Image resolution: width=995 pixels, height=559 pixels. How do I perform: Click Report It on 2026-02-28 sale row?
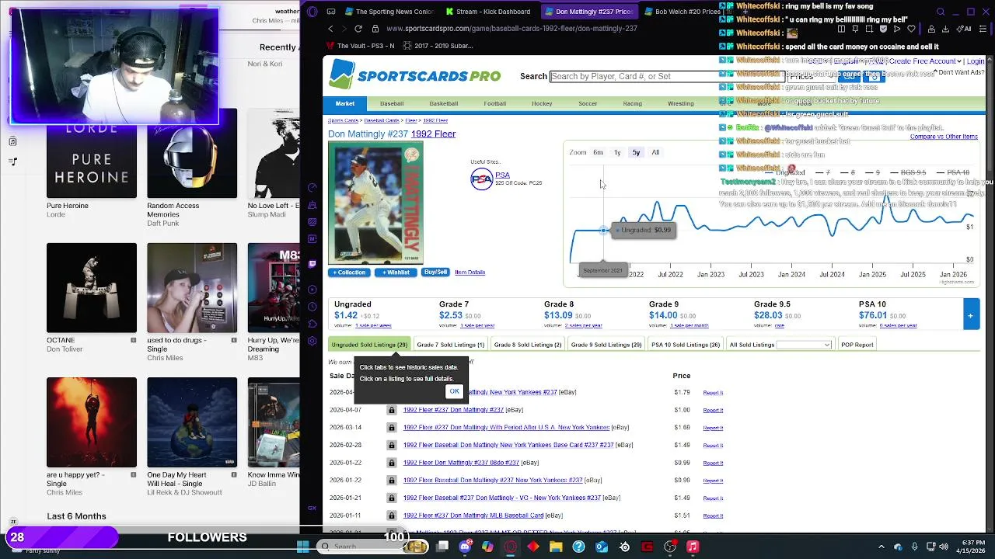713,446
